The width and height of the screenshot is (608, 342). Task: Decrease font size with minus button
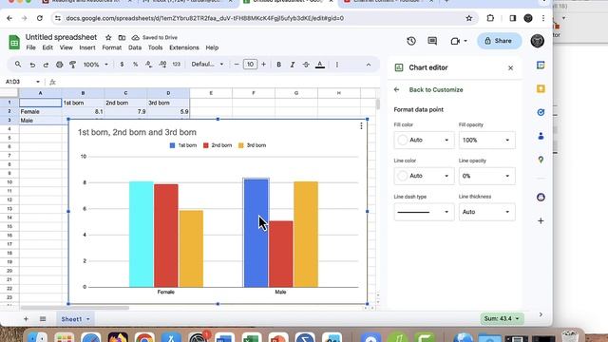click(x=237, y=65)
